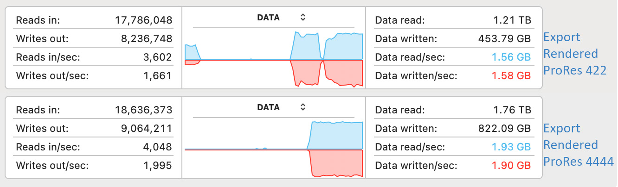The width and height of the screenshot is (618, 187).
Task: Click the Data written value 453.79 GB
Action: point(504,39)
